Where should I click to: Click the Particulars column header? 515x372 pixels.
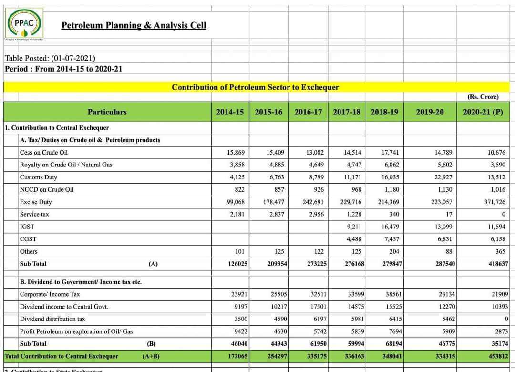107,112
